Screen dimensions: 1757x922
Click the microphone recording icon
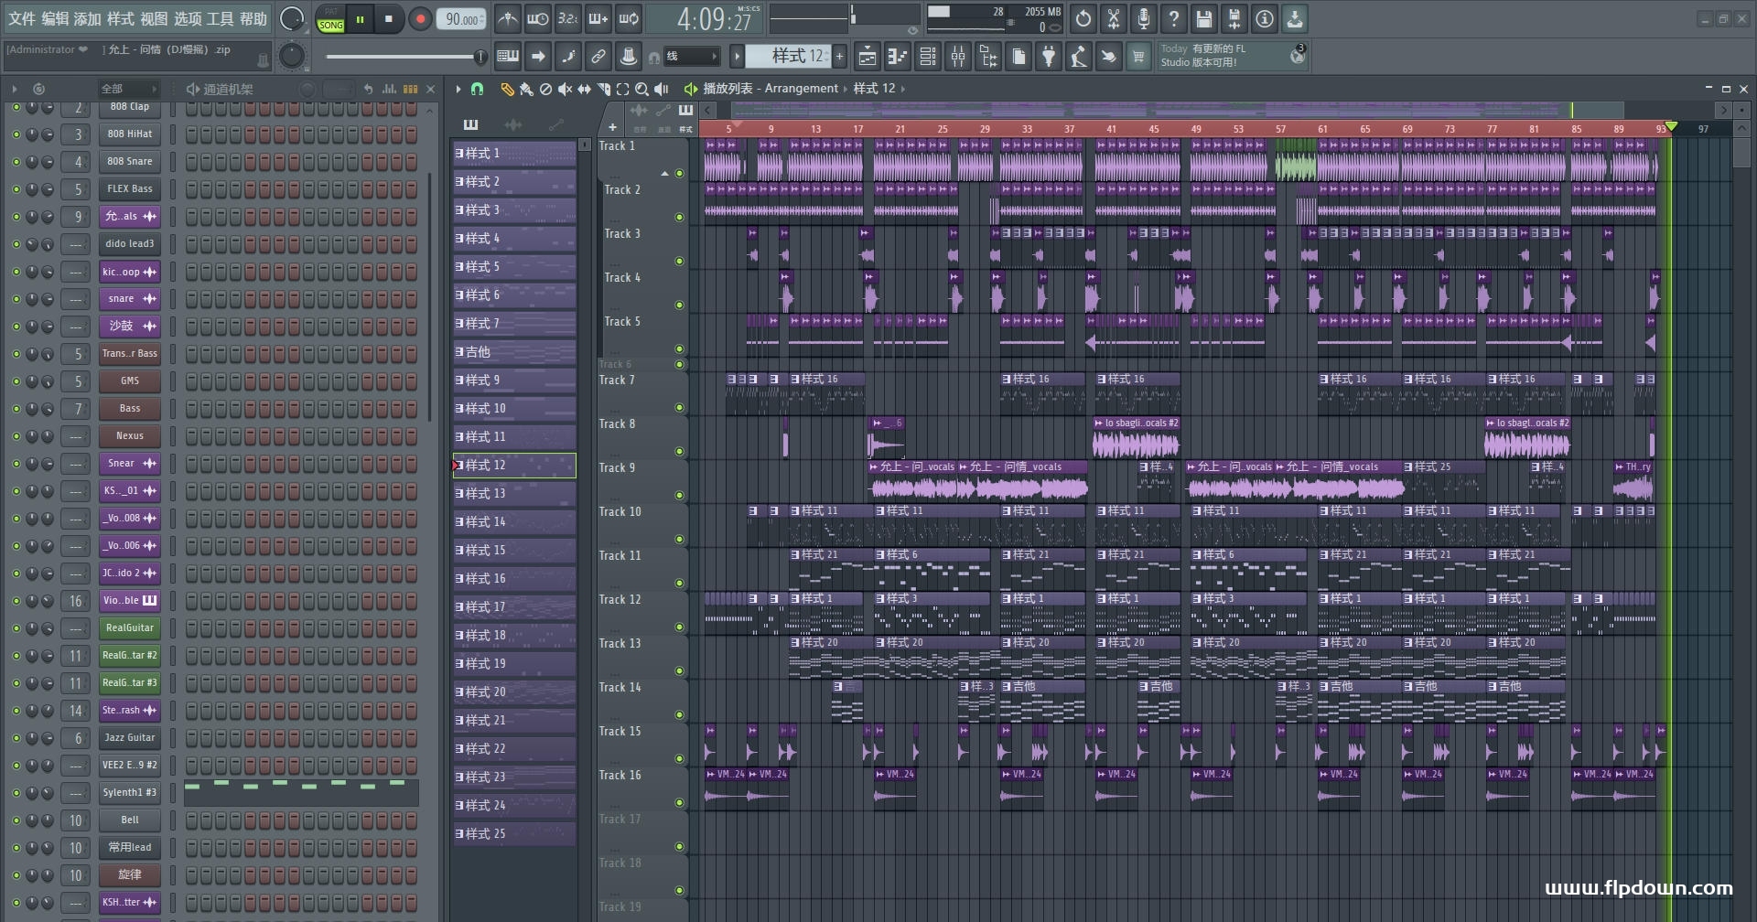[1143, 18]
